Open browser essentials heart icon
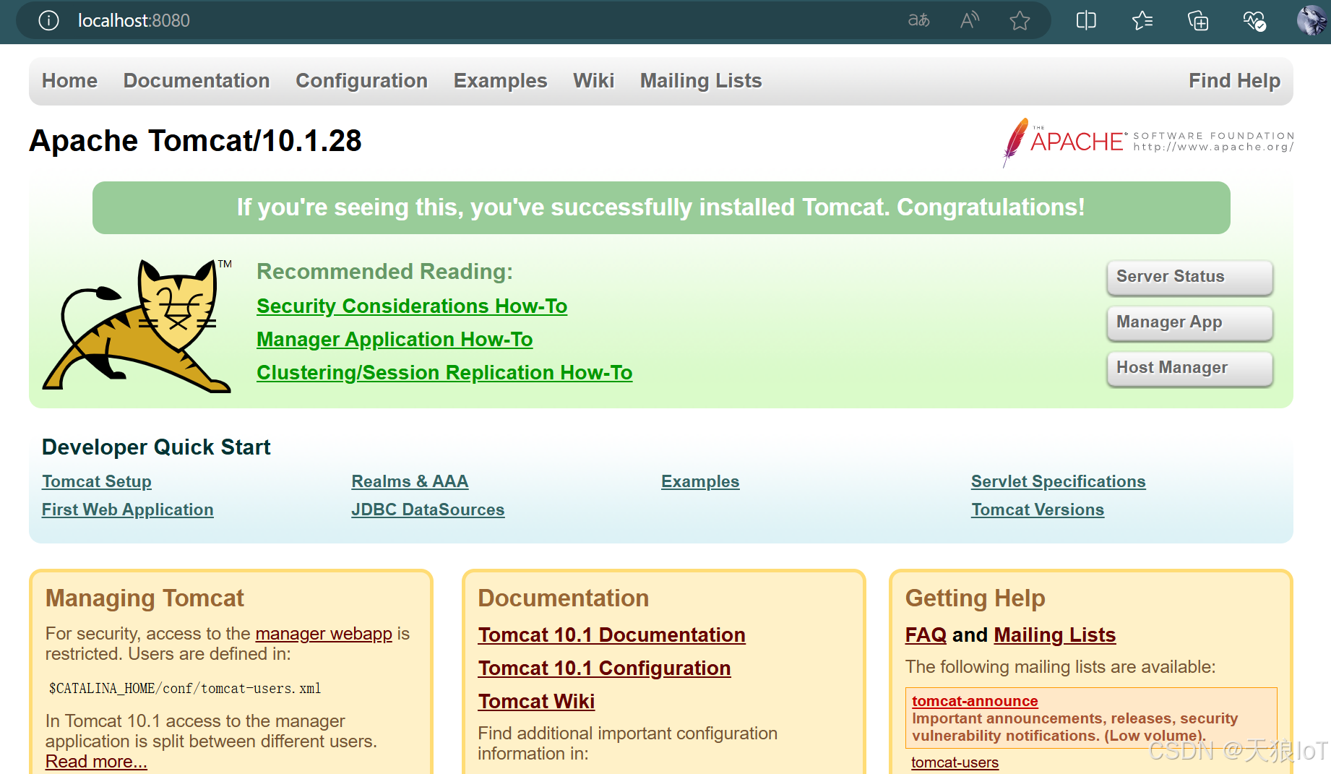 click(x=1254, y=20)
